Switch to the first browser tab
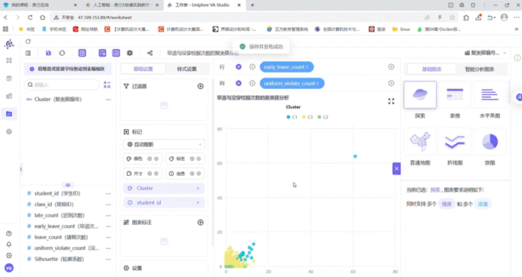The image size is (522, 277). click(x=39, y=5)
